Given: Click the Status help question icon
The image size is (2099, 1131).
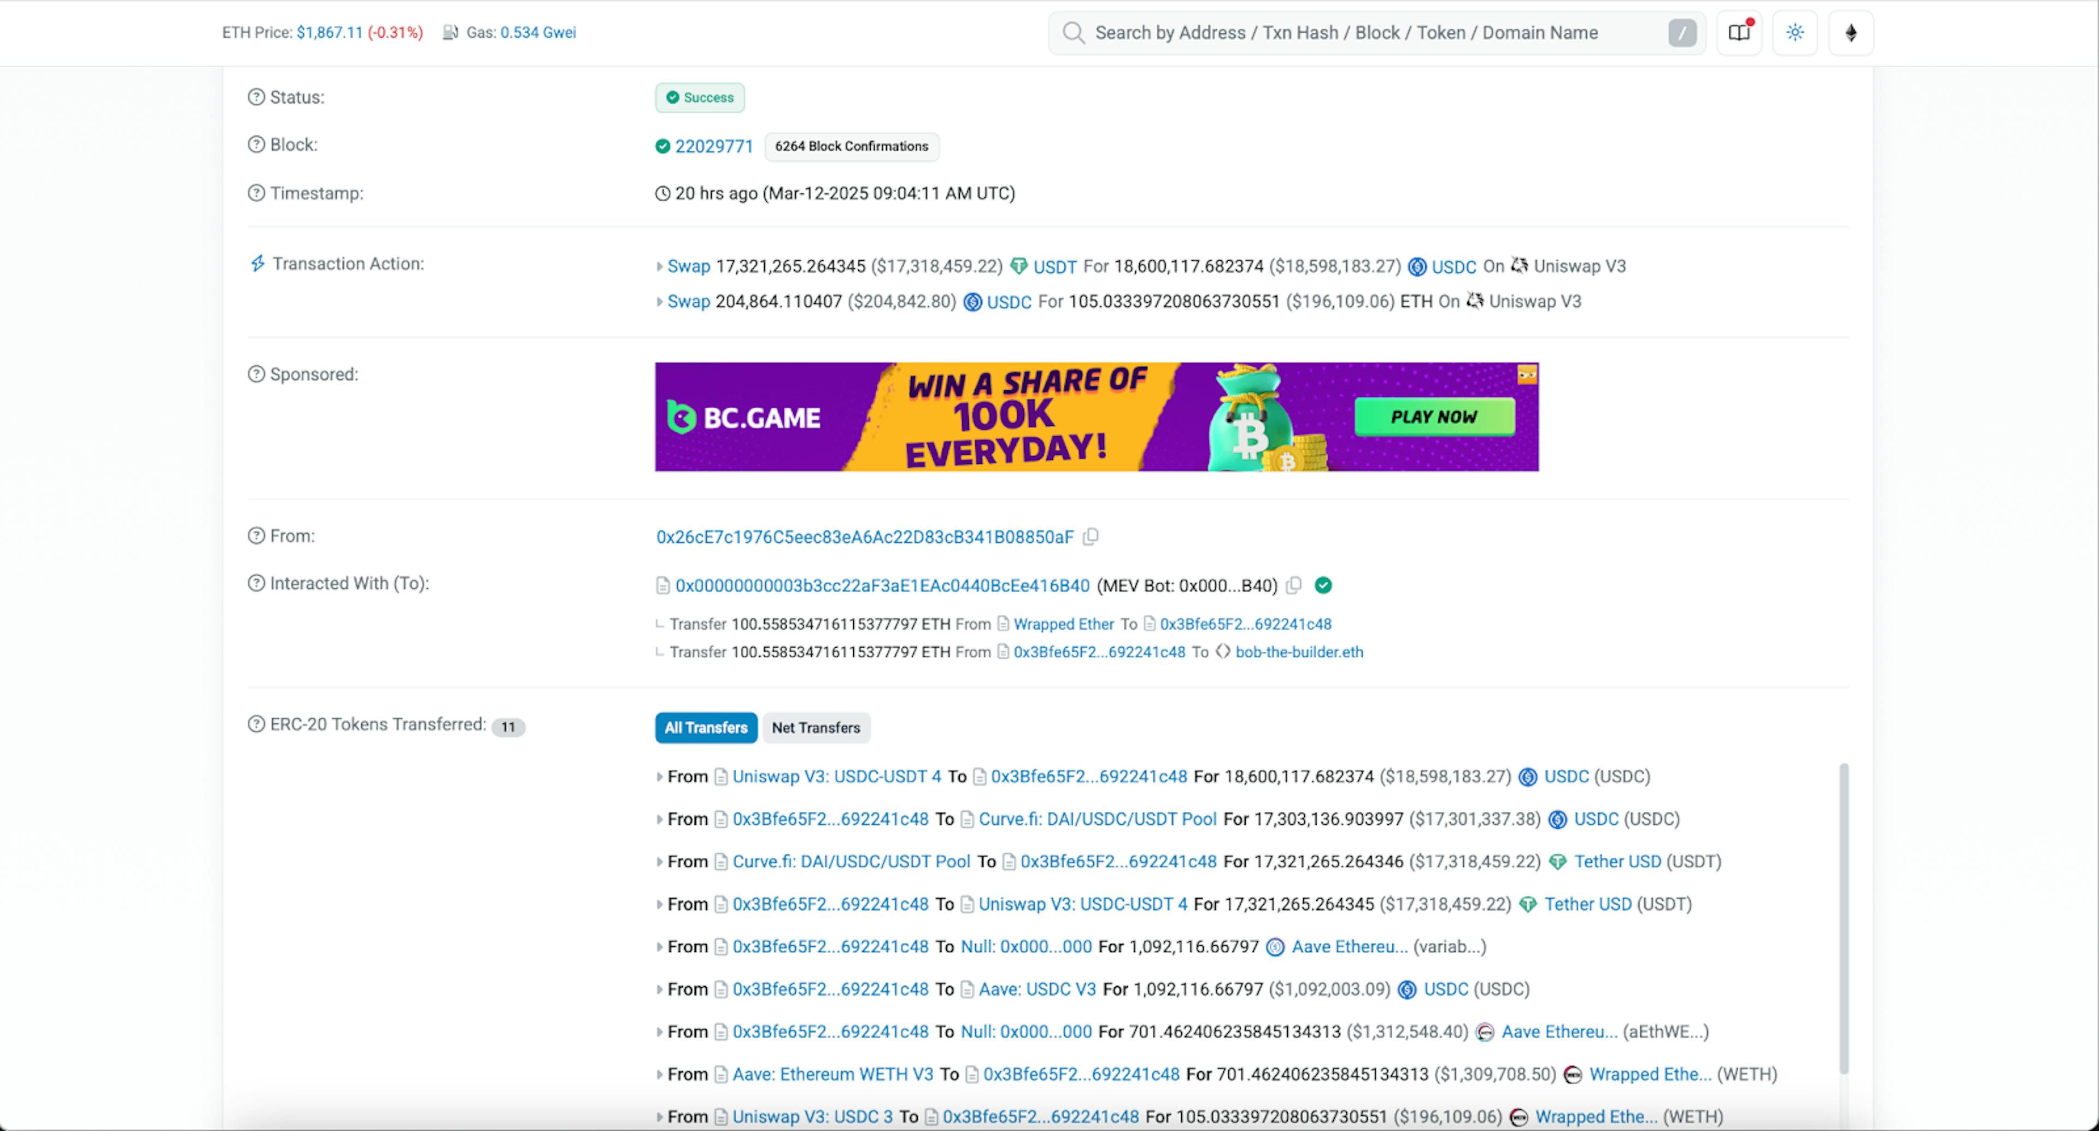Looking at the screenshot, I should pyautogui.click(x=257, y=97).
